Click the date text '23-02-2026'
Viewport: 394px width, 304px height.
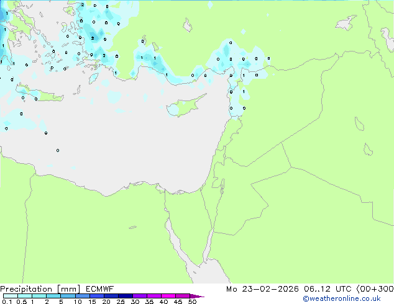click(270, 289)
